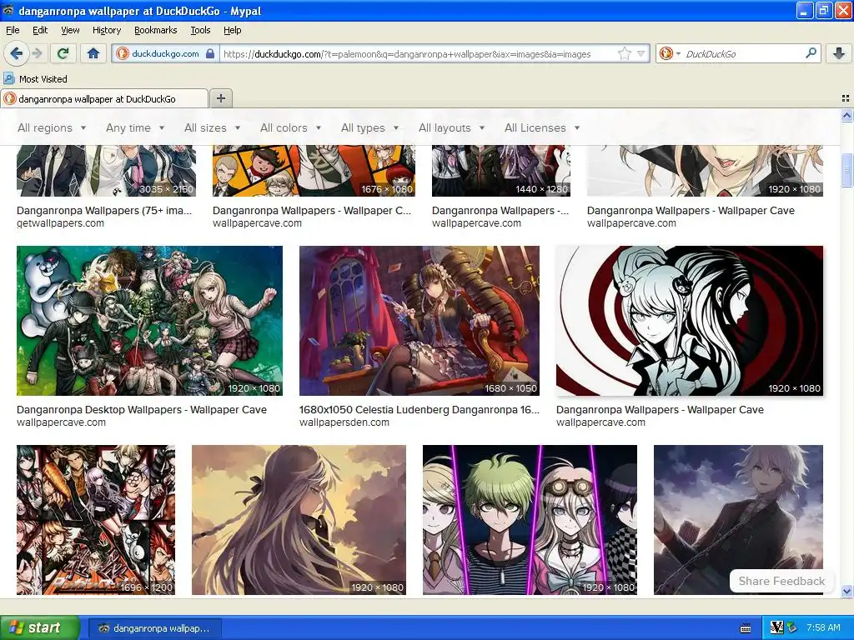Expand the All layouts filter
The image size is (854, 640).
(451, 127)
